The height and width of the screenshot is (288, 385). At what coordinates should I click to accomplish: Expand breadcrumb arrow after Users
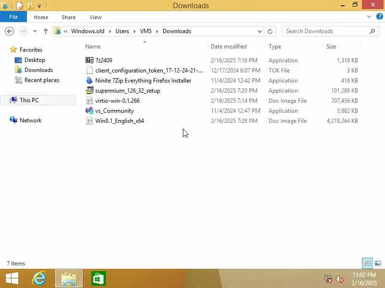tap(135, 31)
